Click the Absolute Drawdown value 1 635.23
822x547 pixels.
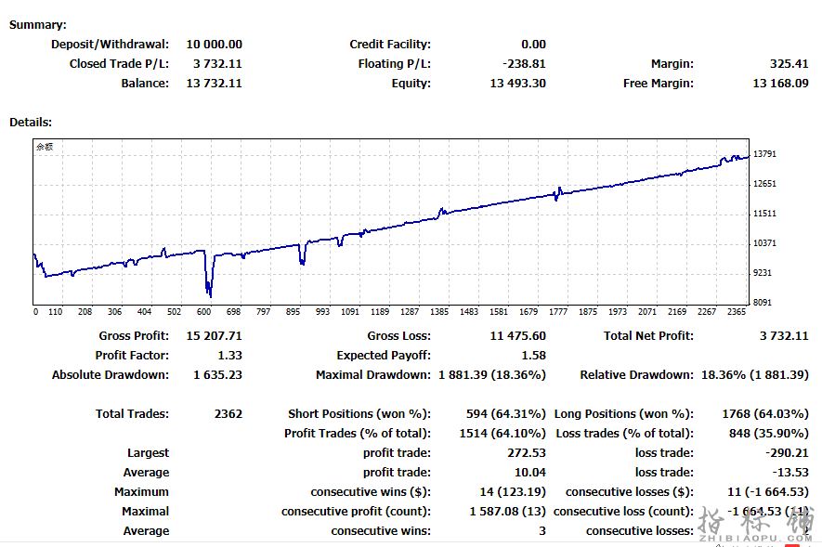point(217,374)
